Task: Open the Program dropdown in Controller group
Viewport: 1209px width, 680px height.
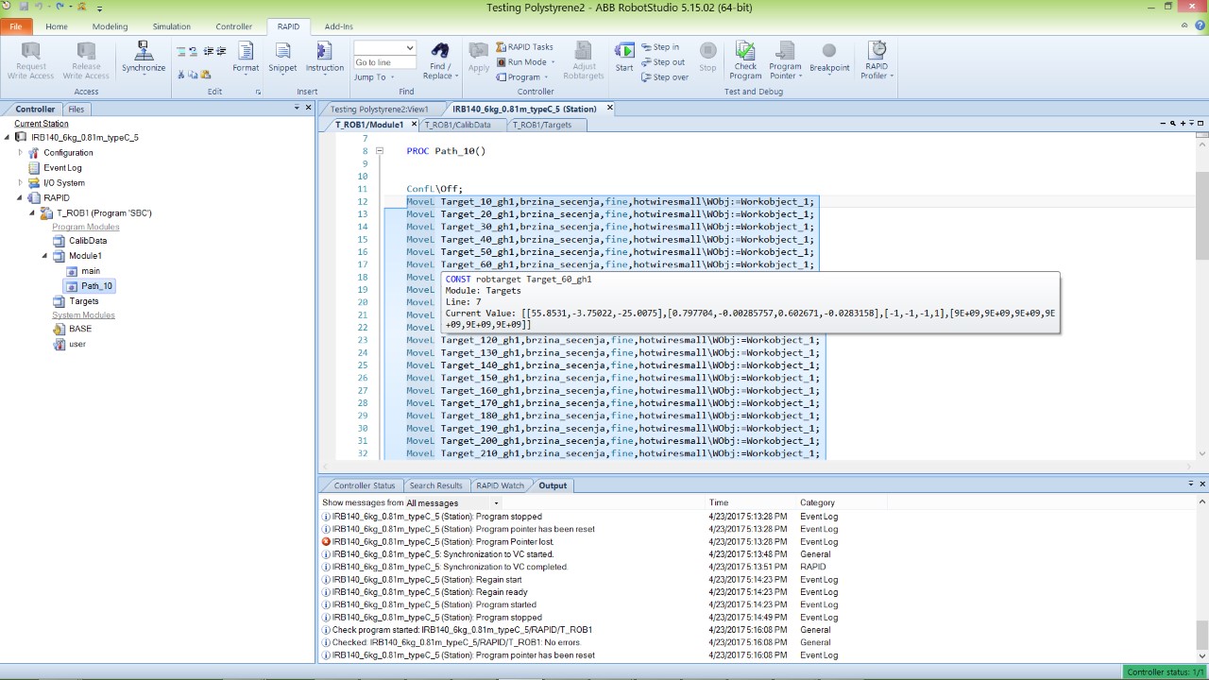Action: [x=522, y=77]
